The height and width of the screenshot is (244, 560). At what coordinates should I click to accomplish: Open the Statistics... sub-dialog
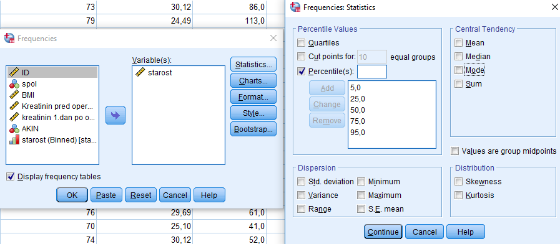(x=253, y=65)
